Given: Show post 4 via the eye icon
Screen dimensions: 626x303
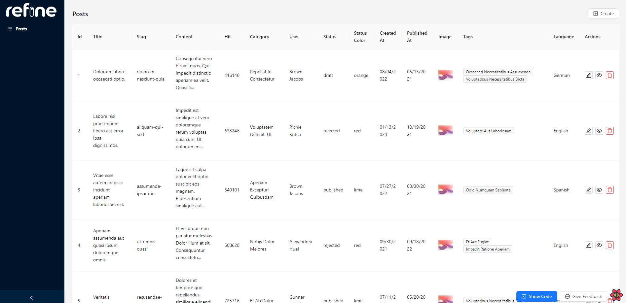Looking at the screenshot, I should pos(599,245).
